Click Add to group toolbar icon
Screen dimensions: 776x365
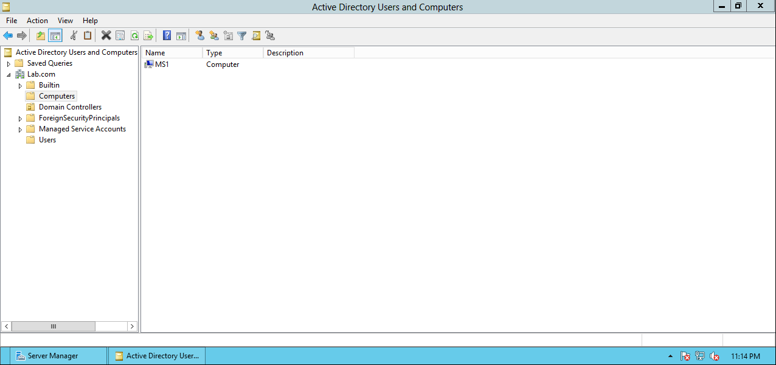click(x=270, y=36)
